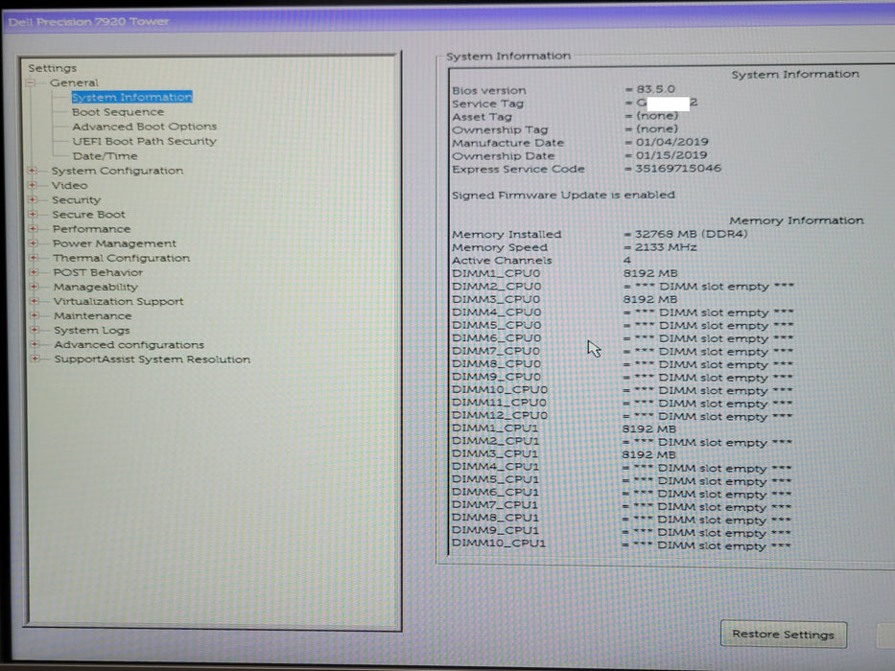Screen dimensions: 895x671
Task: Expand the System Logs node
Action: pyautogui.click(x=35, y=331)
